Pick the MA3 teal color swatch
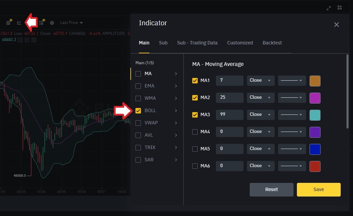 point(315,115)
